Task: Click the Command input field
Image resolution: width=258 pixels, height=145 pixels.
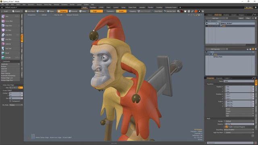Action: [x=230, y=143]
